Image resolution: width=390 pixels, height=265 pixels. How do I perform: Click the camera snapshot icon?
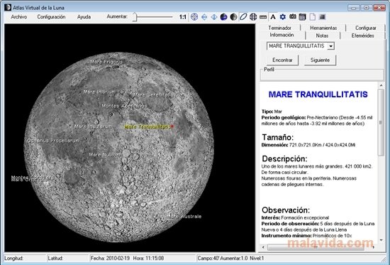pos(292,17)
